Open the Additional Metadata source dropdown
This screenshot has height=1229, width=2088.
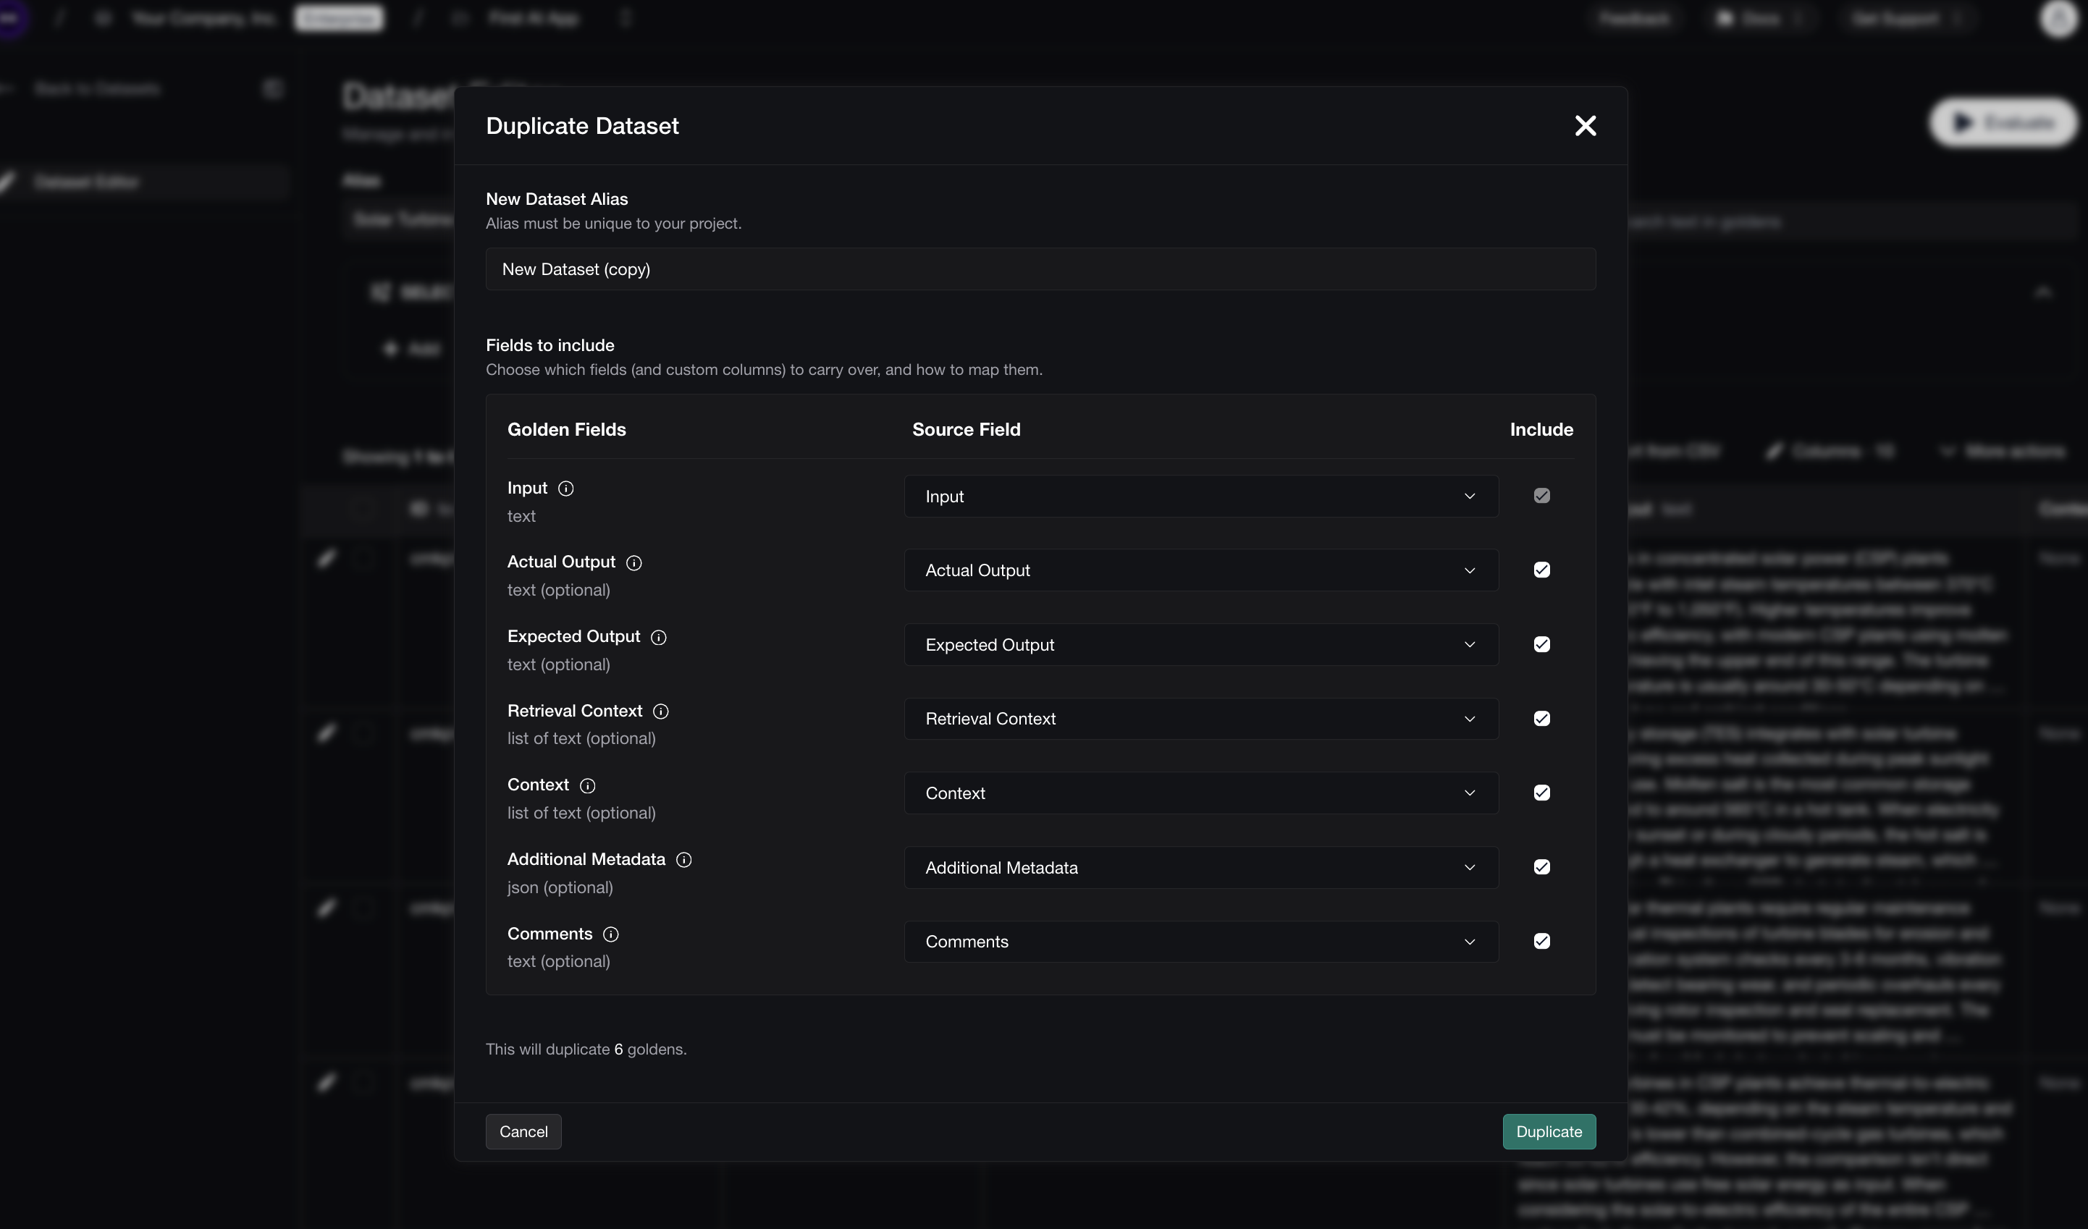click(x=1200, y=867)
